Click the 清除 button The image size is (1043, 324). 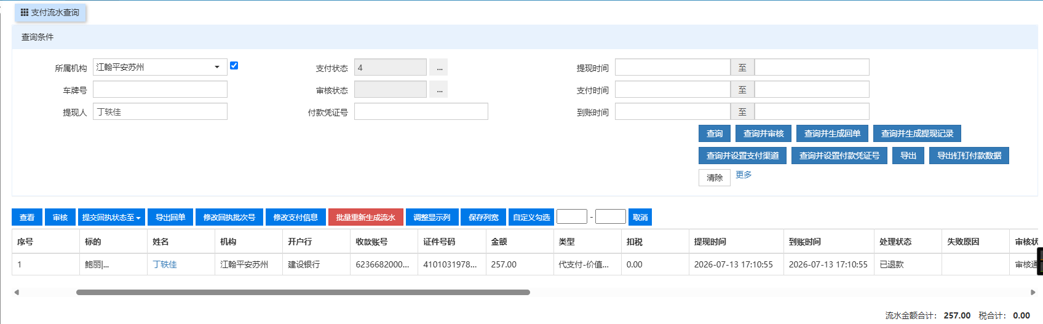pyautogui.click(x=715, y=178)
